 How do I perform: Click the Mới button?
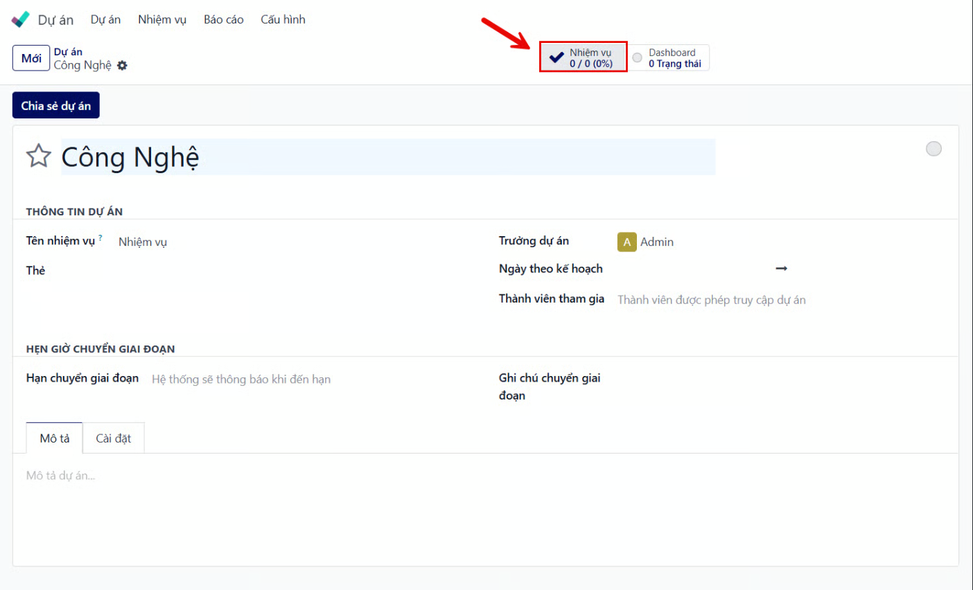point(31,58)
